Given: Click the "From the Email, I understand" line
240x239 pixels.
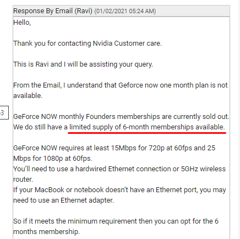Looking at the screenshot, I should tap(121, 85).
